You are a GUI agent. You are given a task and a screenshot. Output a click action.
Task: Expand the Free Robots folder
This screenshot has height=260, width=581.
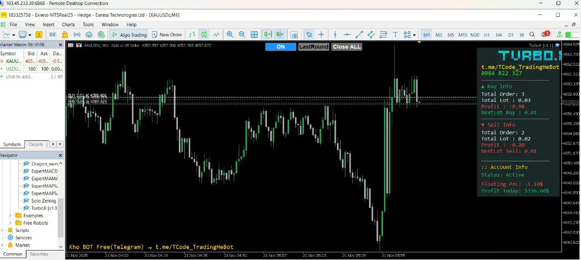pos(10,223)
